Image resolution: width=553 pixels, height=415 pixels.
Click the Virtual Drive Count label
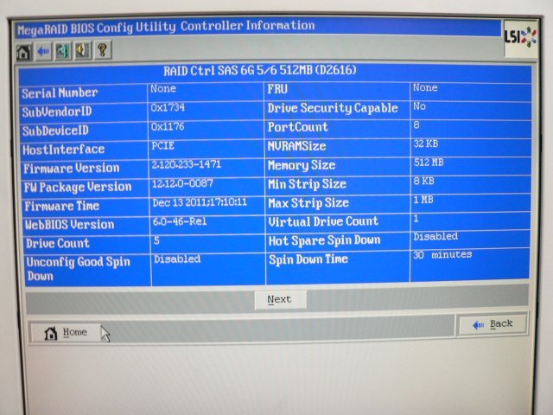pos(323,221)
